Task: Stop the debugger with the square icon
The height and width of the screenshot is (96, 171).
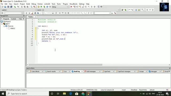Action: (95, 7)
